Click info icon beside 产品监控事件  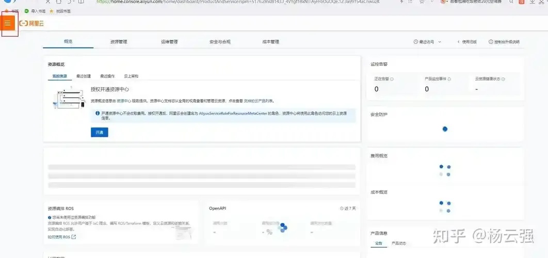click(449, 79)
